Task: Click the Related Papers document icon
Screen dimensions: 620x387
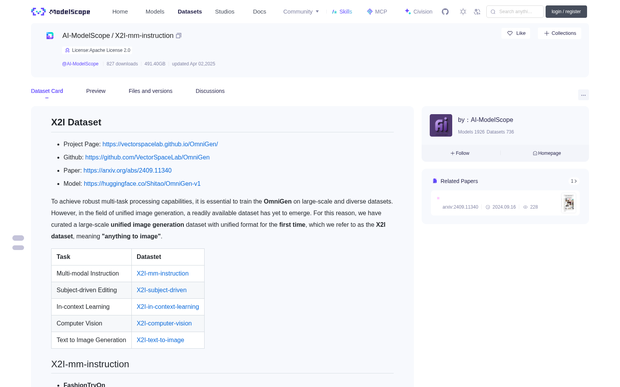Action: [x=435, y=181]
